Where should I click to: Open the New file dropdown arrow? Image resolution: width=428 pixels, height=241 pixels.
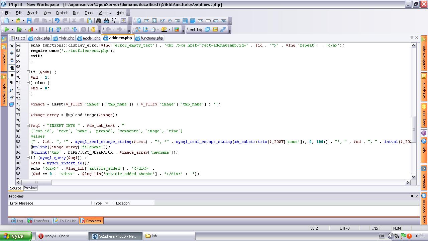click(x=12, y=21)
